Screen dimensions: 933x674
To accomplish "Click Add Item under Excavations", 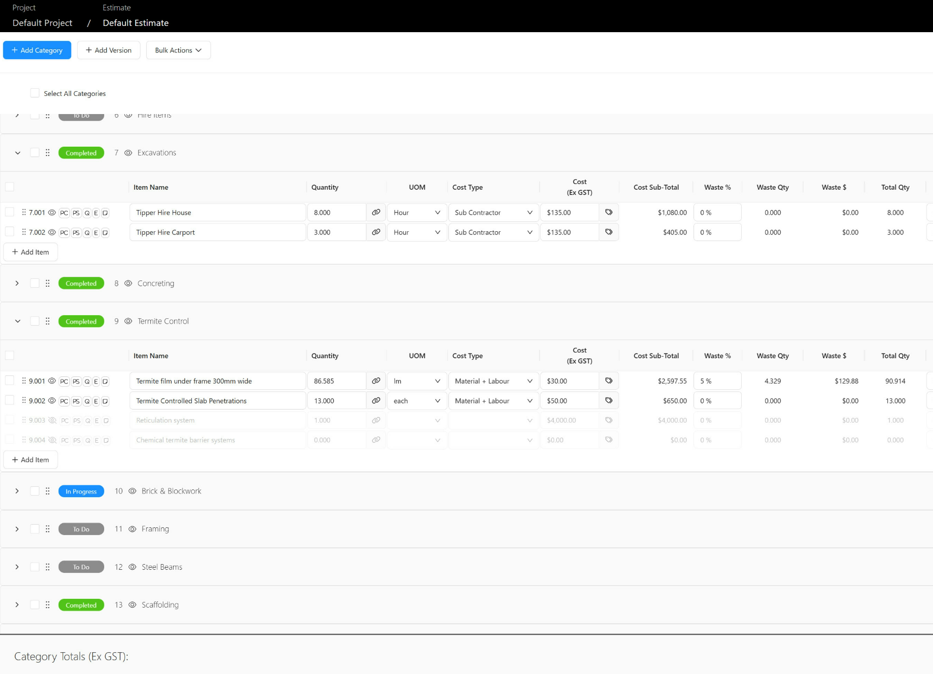I will pos(30,251).
